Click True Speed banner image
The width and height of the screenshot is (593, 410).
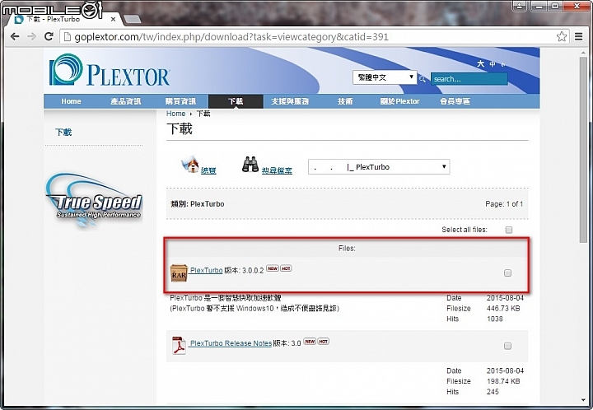[94, 200]
